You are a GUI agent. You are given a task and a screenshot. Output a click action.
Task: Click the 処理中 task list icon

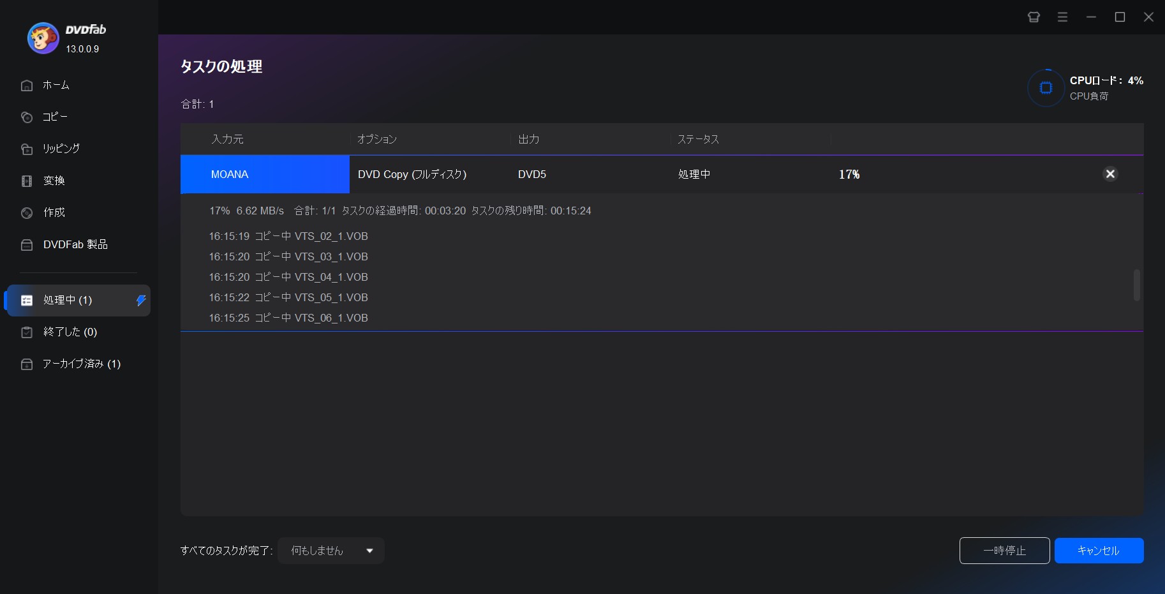click(x=27, y=301)
